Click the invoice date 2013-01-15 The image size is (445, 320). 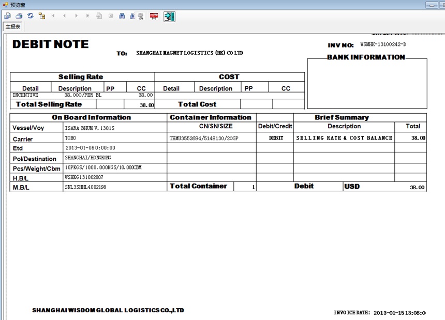(399, 313)
